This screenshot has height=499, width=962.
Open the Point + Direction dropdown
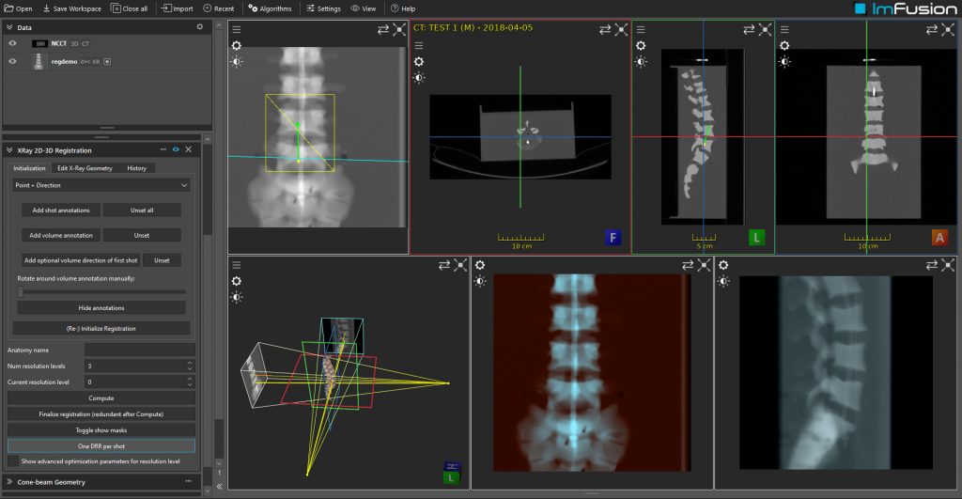[101, 186]
